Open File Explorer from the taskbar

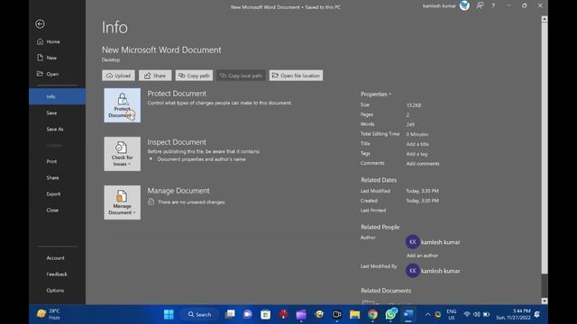pos(354,314)
